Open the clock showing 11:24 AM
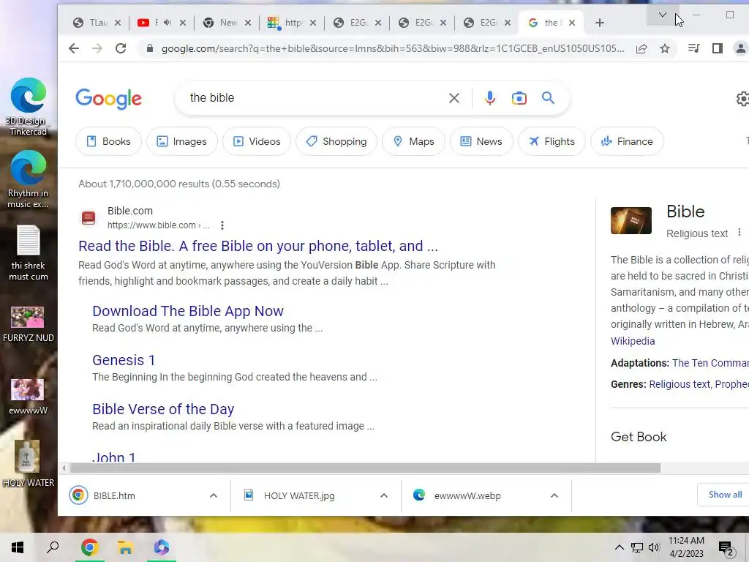The image size is (749, 562). coord(686,547)
